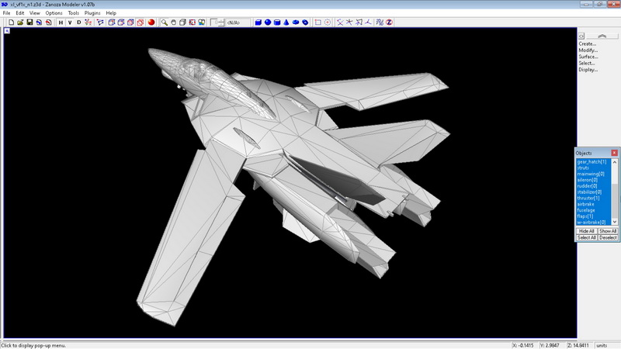Select fuselage in Objects list

594,210
